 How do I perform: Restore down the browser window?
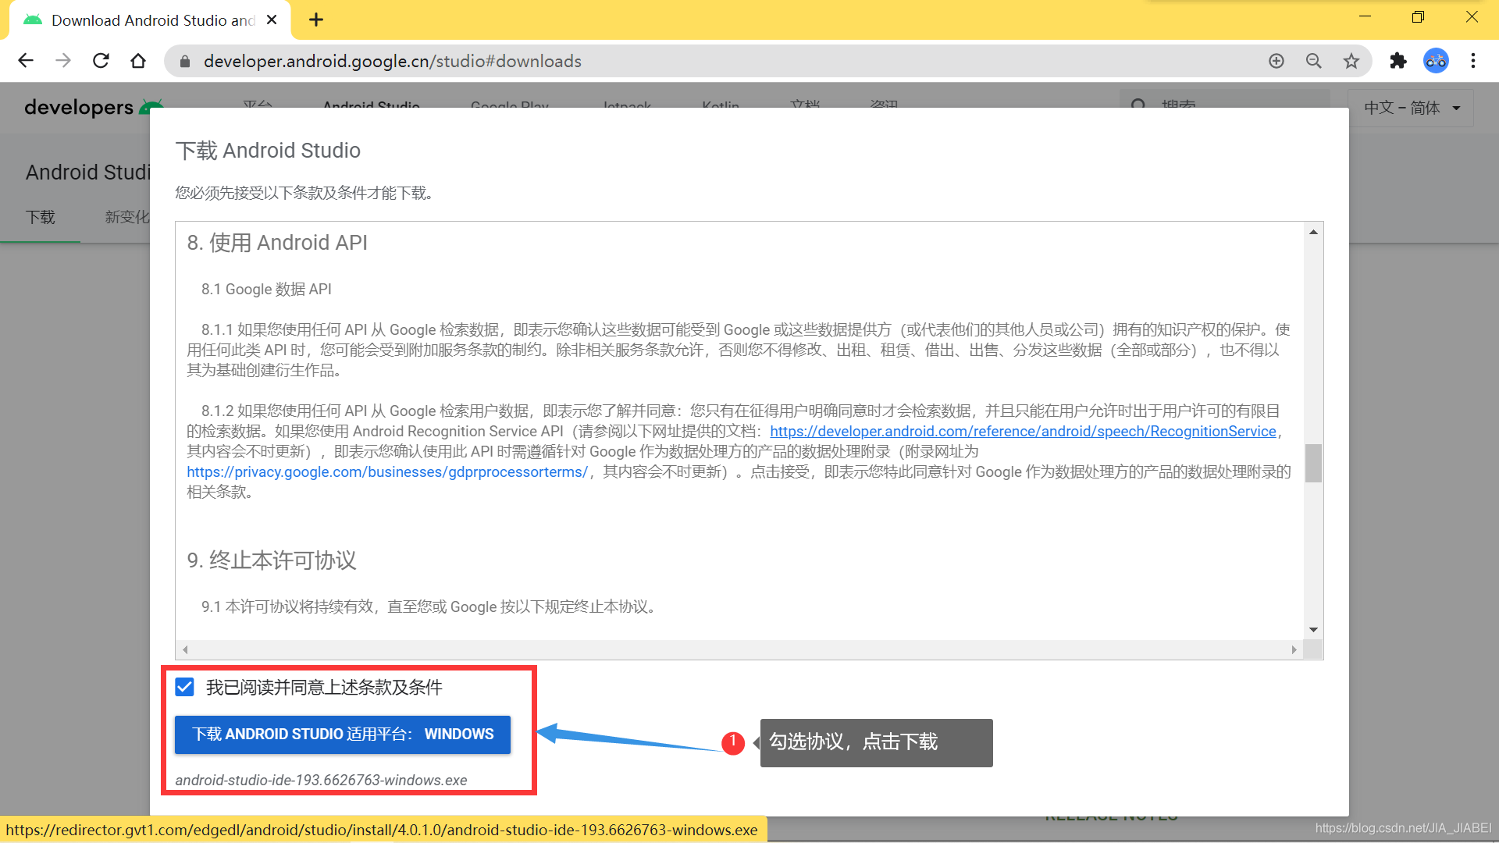tap(1418, 17)
